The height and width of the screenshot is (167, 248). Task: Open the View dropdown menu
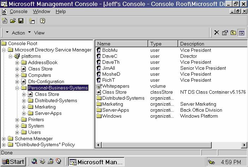pyautogui.click(x=37, y=33)
